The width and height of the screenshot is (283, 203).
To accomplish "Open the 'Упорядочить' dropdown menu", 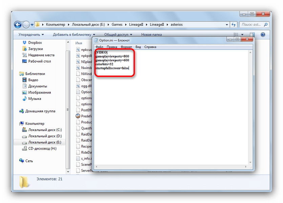I will coord(31,35).
